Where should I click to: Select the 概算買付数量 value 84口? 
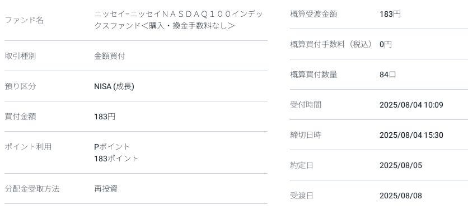point(388,75)
